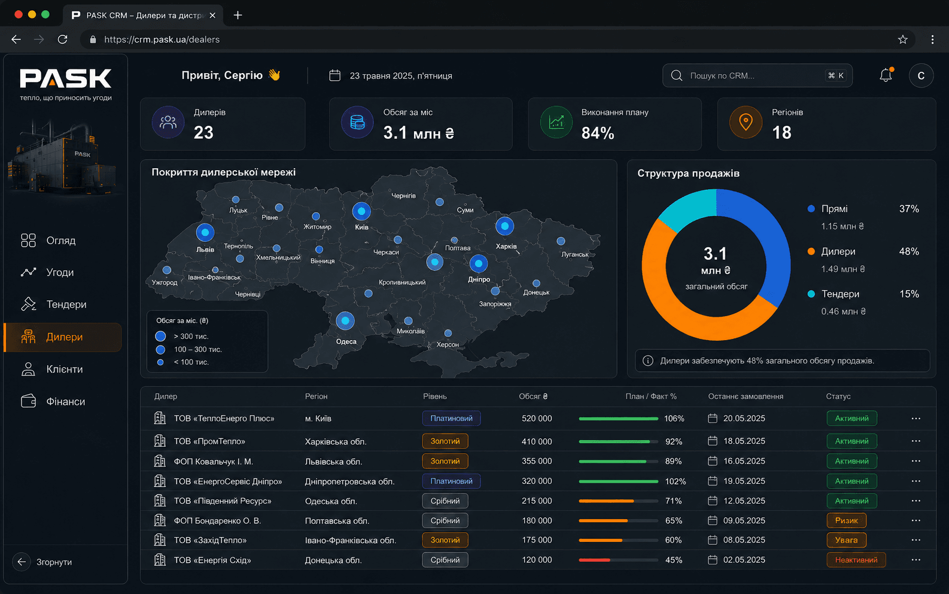Viewport: 949px width, 594px height.
Task: Click the Регіонів location pin icon
Action: tap(746, 122)
